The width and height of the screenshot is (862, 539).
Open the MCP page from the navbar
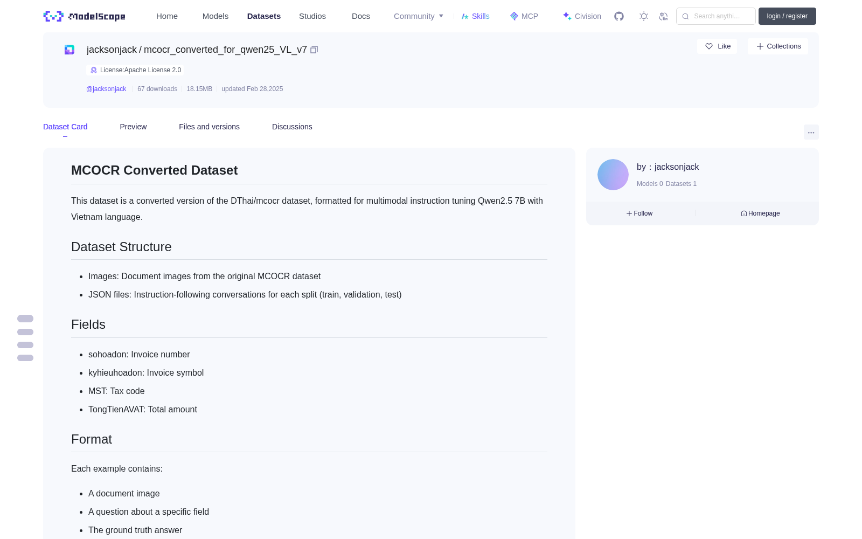coord(524,16)
